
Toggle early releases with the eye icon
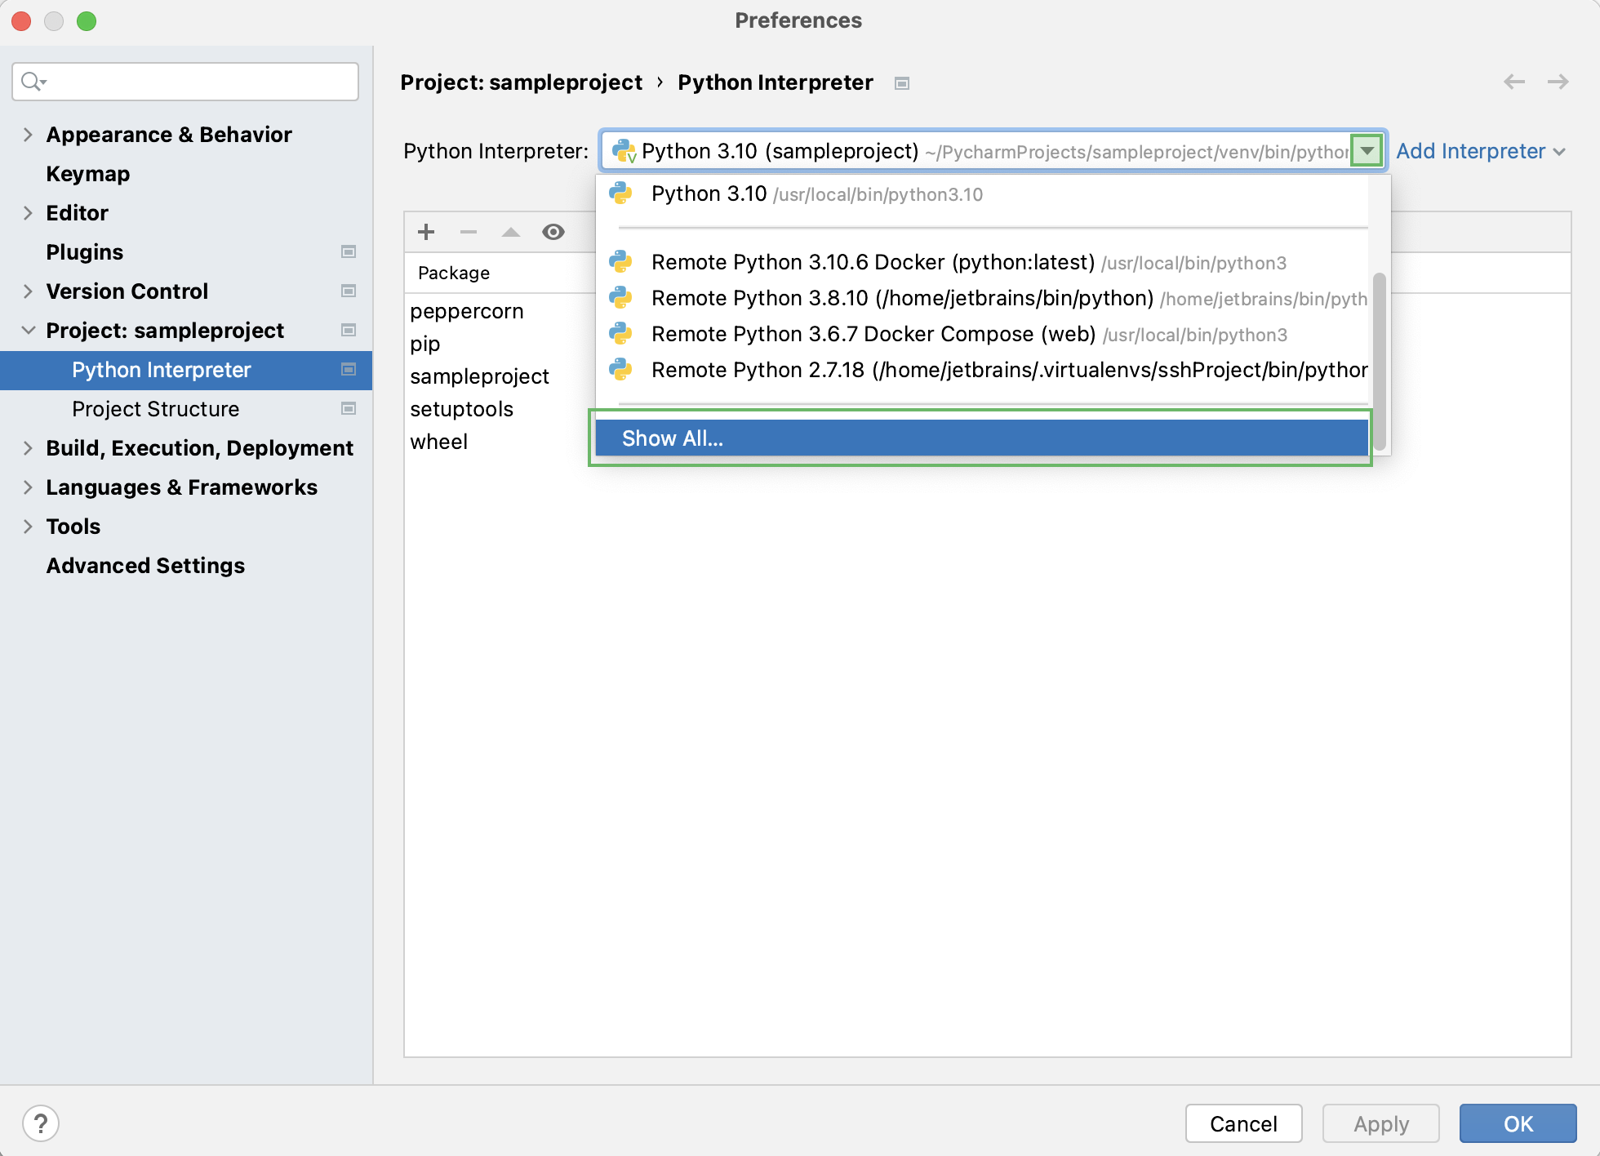[553, 232]
